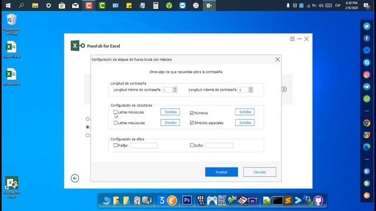This screenshot has height=211, width=376.
Task: Select PassFab for Excel desktop shortcut
Action: click(12, 187)
